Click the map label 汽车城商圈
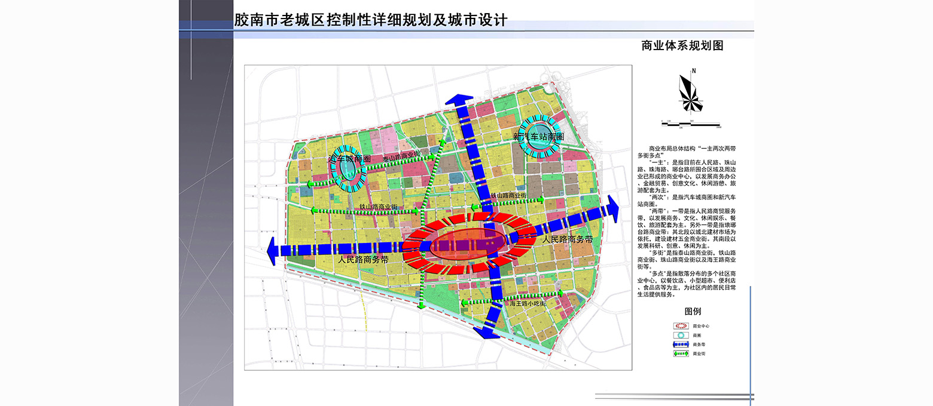933x406 pixels. (350, 159)
